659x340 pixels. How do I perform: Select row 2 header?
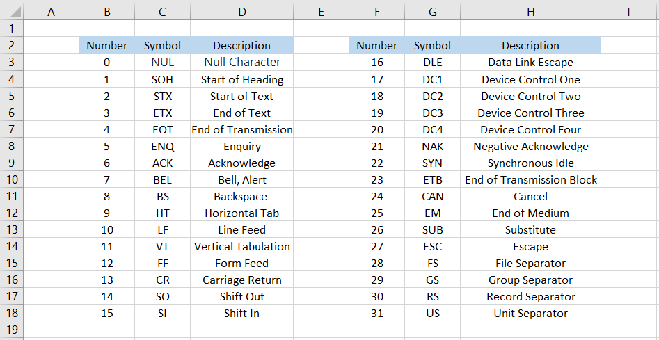[x=11, y=46]
